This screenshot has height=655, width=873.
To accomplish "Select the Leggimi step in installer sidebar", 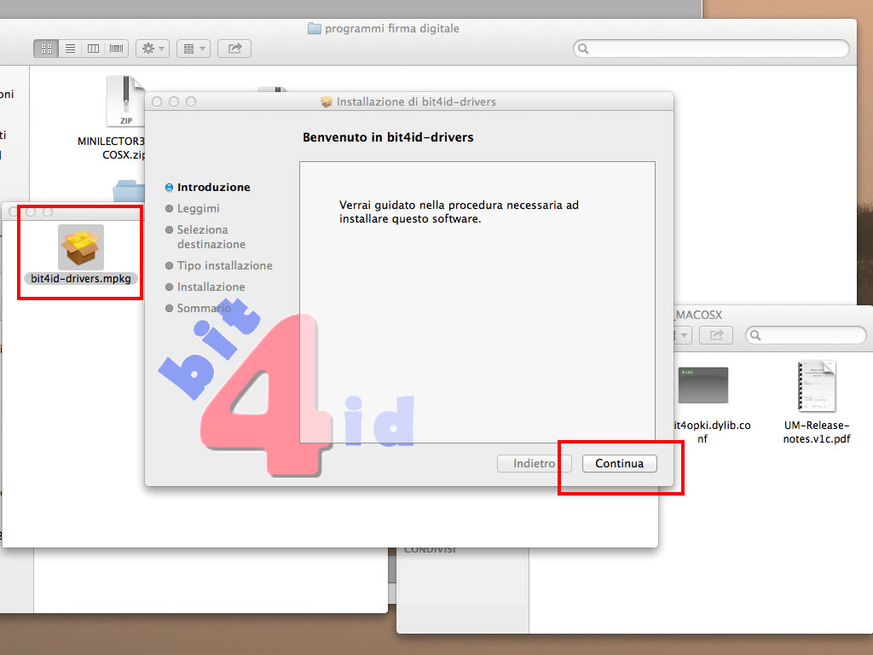I will pos(198,208).
